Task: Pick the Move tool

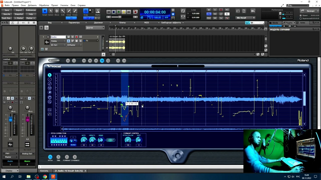Action: pyautogui.click(x=57, y=11)
